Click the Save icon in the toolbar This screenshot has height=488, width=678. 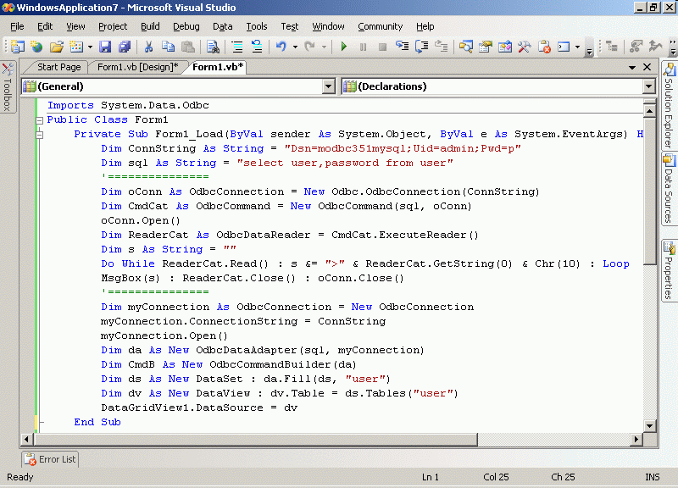point(105,47)
